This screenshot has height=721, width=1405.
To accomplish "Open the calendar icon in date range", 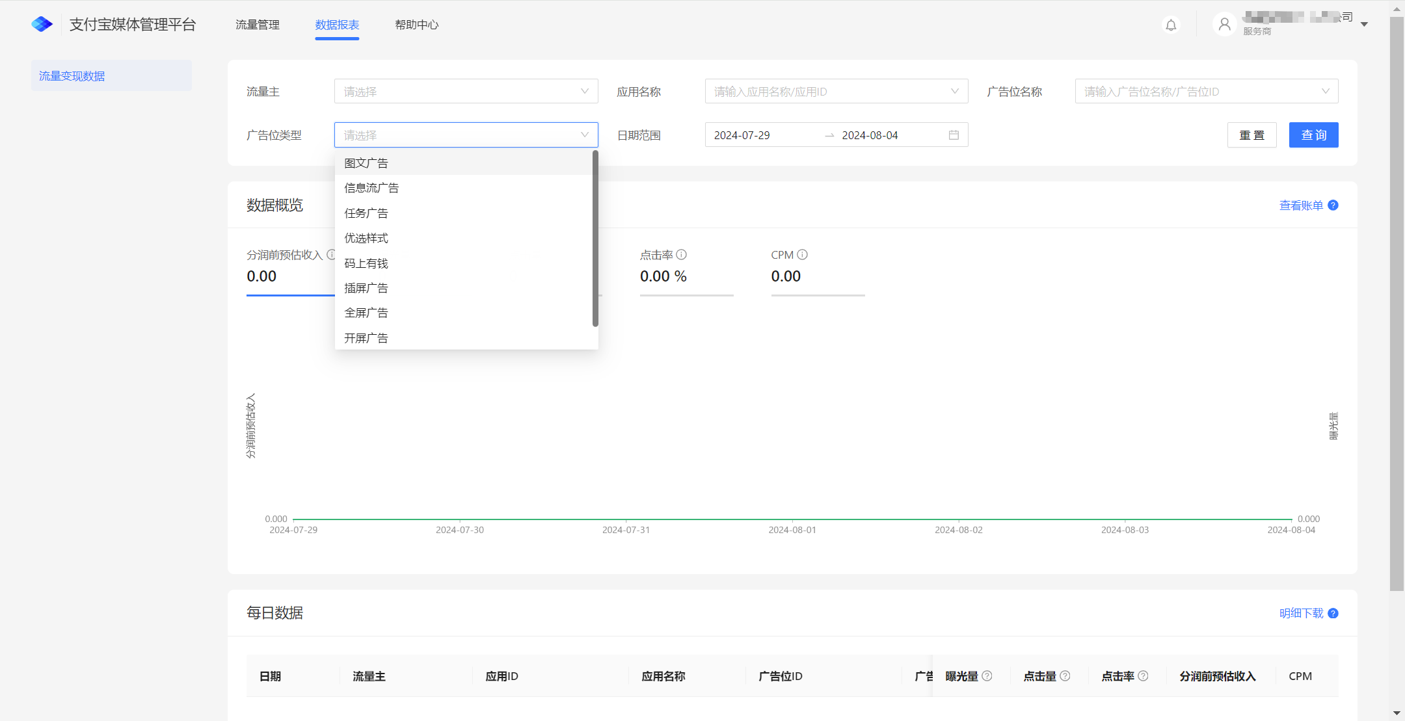I will coord(954,135).
